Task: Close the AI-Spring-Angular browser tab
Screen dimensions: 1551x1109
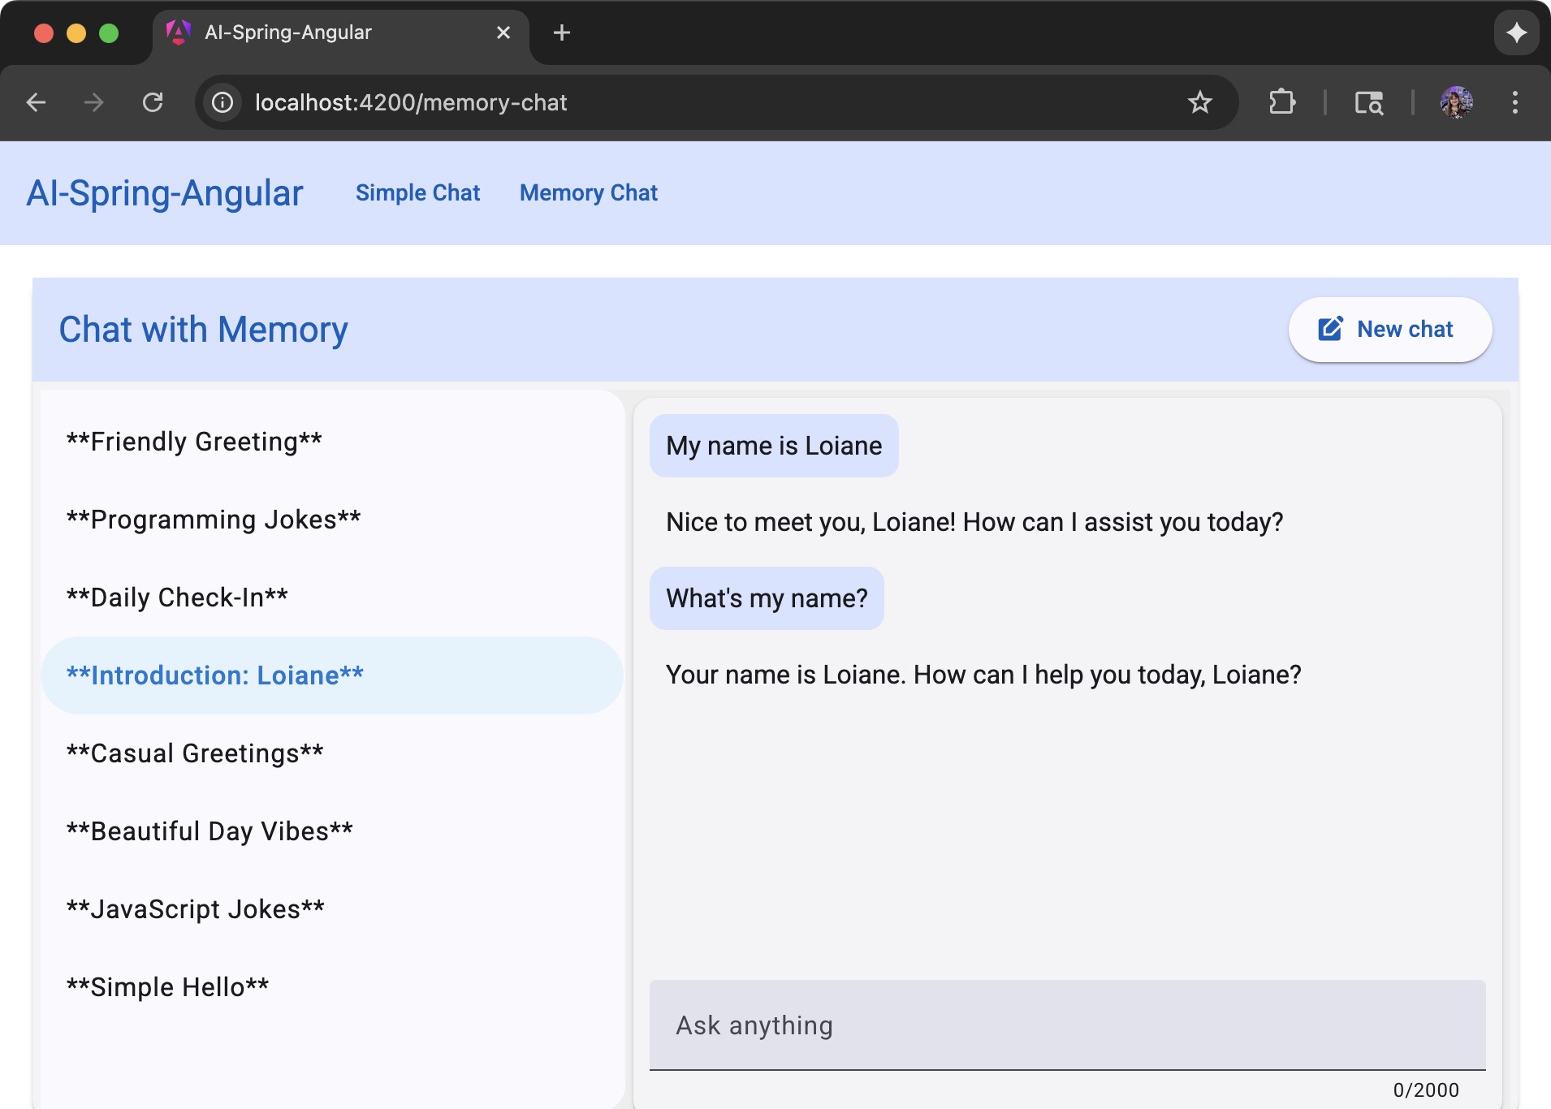Action: pos(503,32)
